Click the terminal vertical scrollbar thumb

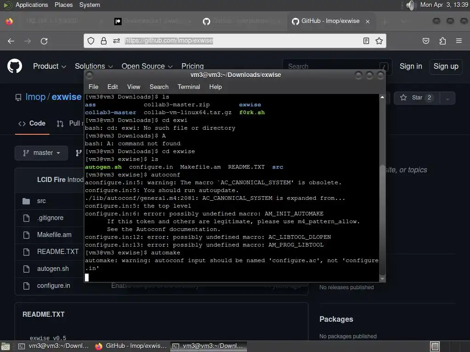(x=382, y=220)
